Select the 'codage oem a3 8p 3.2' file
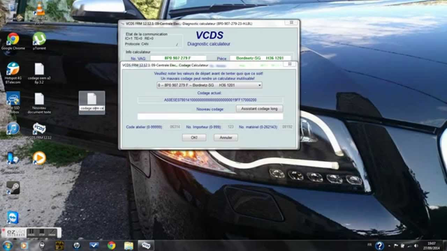 point(39,73)
